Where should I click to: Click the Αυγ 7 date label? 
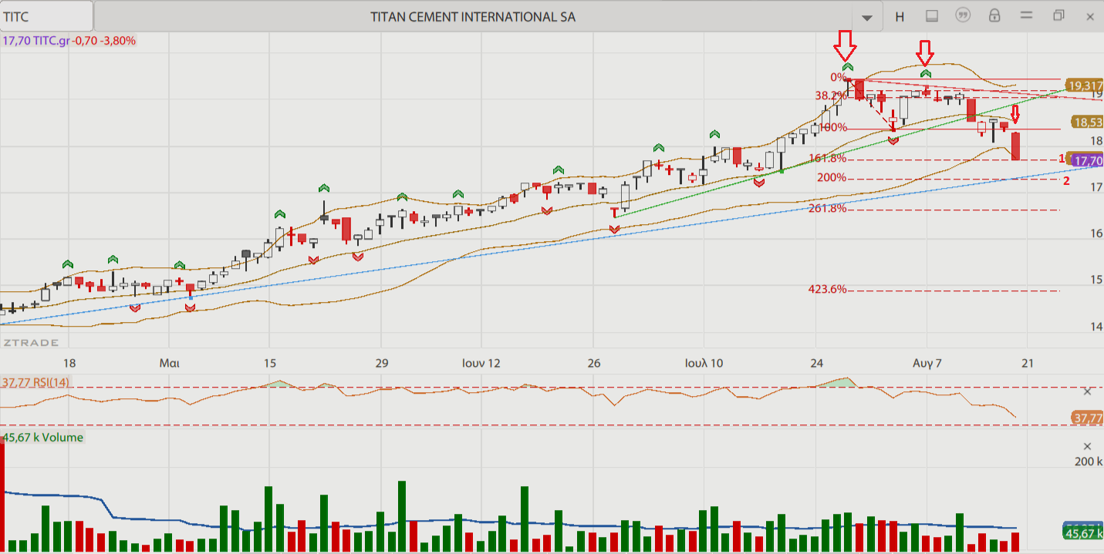(927, 362)
